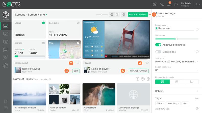Open the Umbrella Company account menu
The height and width of the screenshot is (113, 202).
[x=186, y=4]
